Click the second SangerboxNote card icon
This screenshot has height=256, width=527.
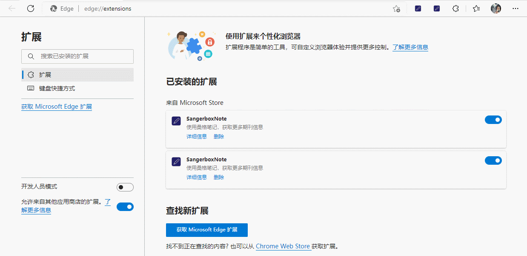[x=176, y=161]
